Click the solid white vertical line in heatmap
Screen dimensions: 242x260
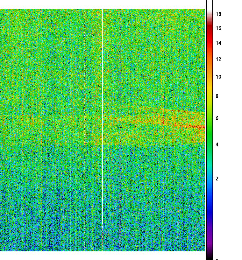(x=103, y=130)
